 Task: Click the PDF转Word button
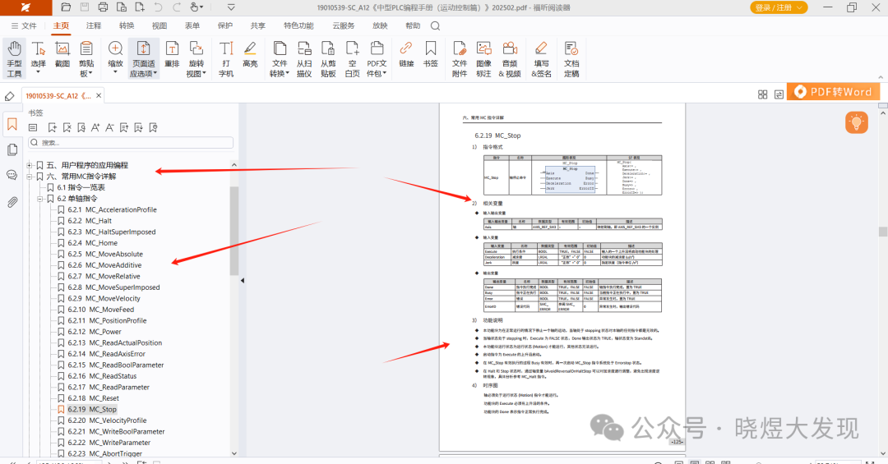pos(833,92)
